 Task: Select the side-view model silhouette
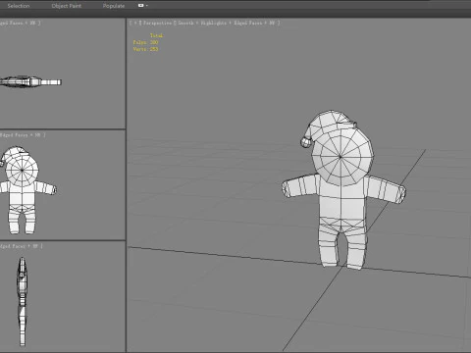[x=22, y=301]
